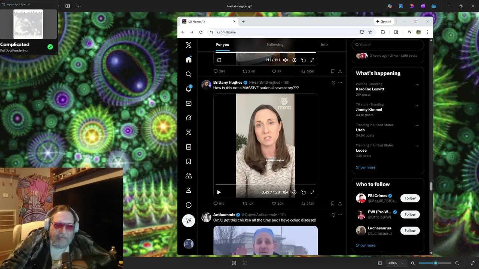Open the 418% zoom level dropdown
This screenshot has width=479, height=269.
(x=396, y=263)
